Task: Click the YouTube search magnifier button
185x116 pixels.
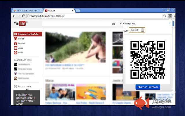Action: (x=121, y=24)
